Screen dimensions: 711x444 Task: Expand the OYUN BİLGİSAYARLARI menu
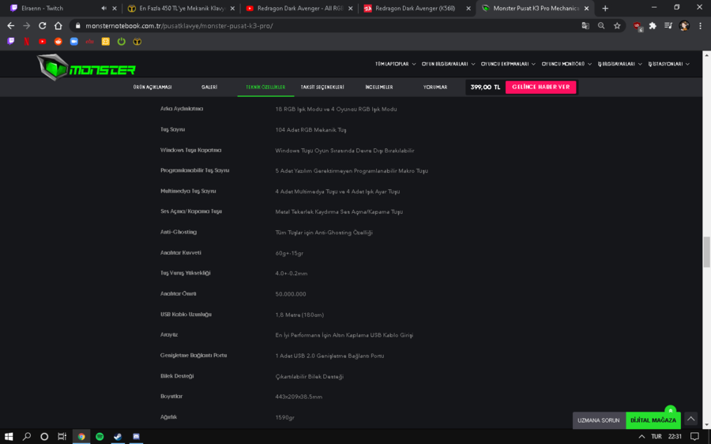pos(448,64)
